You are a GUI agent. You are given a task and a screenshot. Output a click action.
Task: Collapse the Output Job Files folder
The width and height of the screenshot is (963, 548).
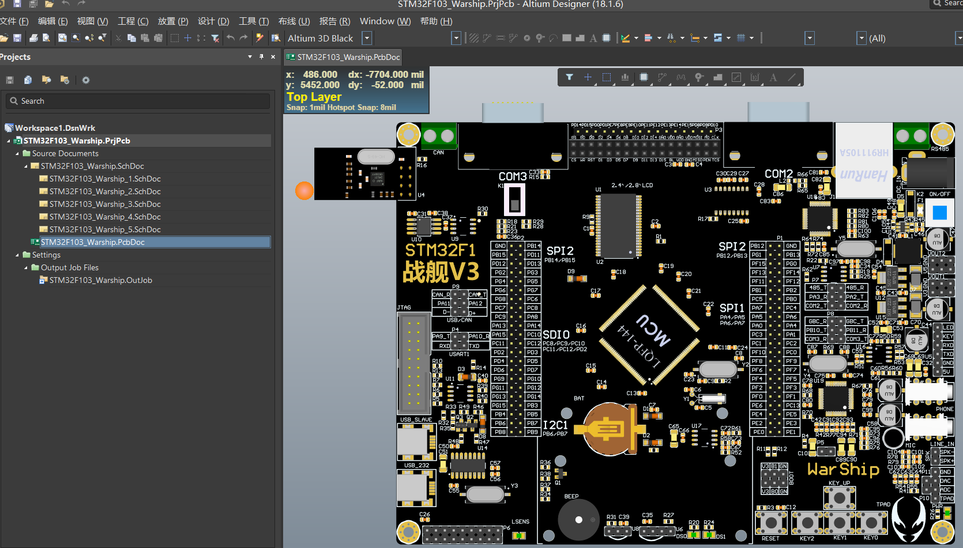[x=26, y=268]
